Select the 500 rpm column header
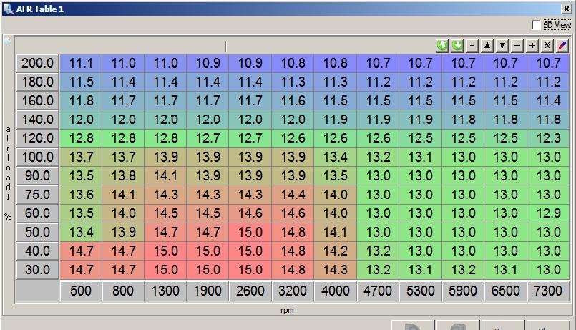 pyautogui.click(x=81, y=291)
